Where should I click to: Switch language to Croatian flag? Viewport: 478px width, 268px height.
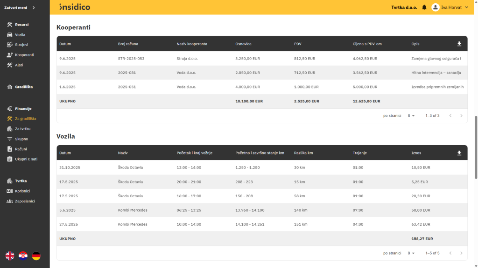click(23, 255)
